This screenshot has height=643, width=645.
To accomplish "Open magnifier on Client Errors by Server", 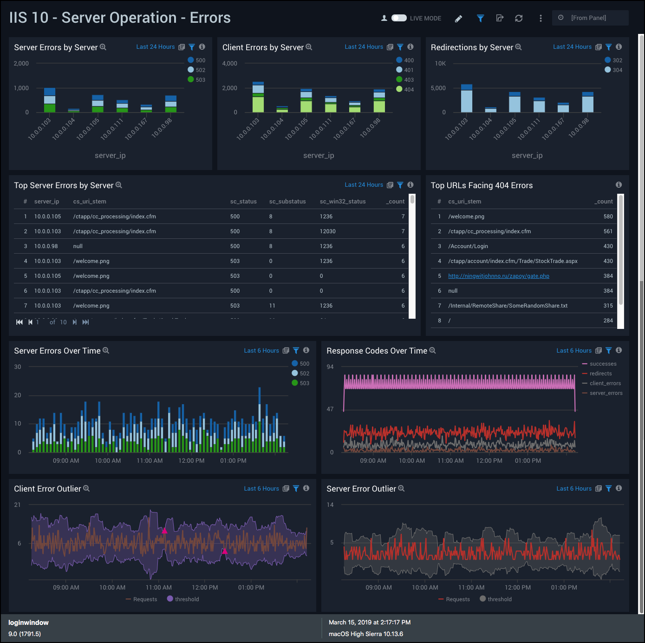I will (x=309, y=47).
